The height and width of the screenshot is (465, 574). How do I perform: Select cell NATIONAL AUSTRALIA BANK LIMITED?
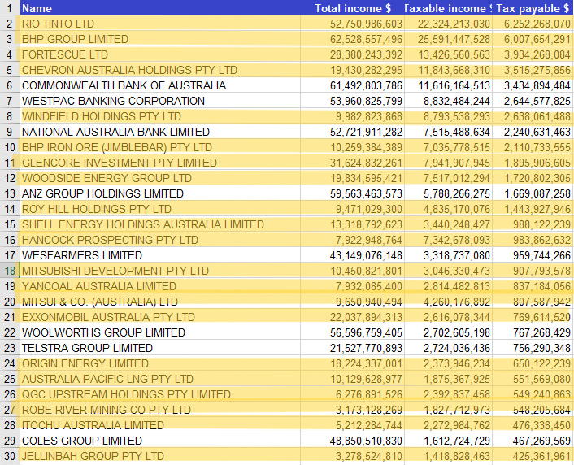click(160, 132)
